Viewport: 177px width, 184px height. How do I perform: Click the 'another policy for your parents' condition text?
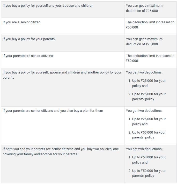coord(62,75)
